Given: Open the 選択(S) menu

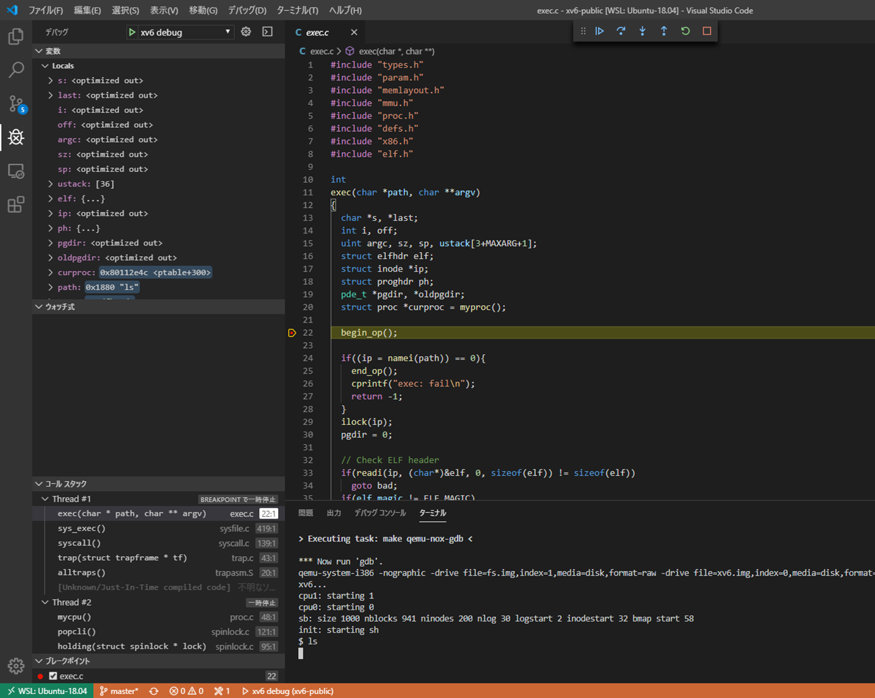Looking at the screenshot, I should (125, 10).
